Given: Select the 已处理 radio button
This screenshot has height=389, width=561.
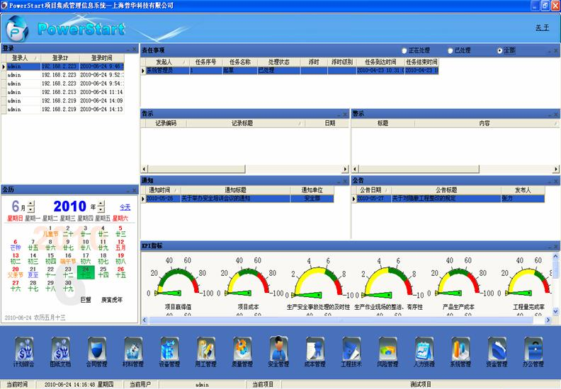Looking at the screenshot, I should tap(450, 51).
